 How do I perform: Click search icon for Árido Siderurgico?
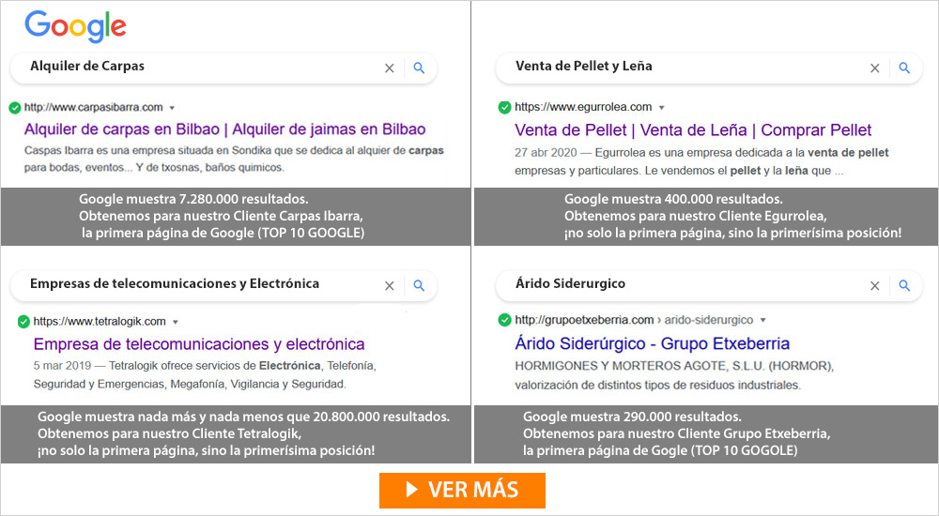(x=905, y=286)
